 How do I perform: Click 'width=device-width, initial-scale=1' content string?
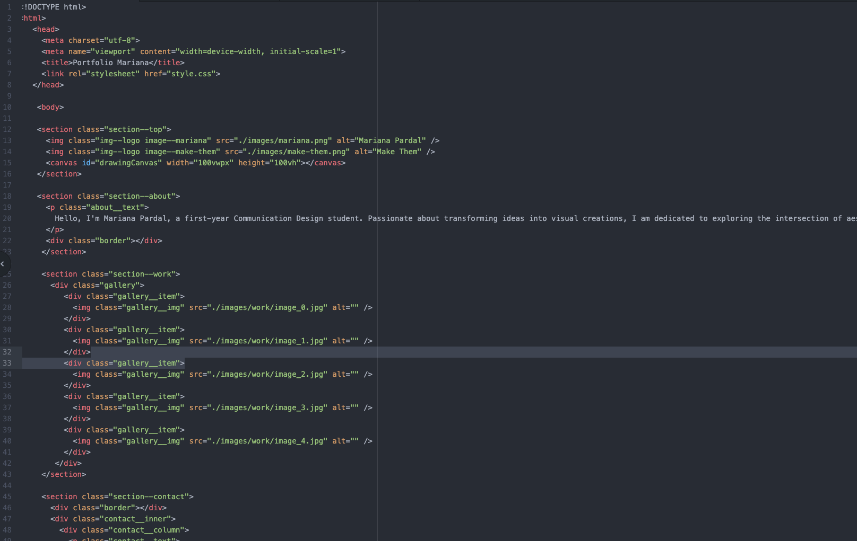[258, 51]
